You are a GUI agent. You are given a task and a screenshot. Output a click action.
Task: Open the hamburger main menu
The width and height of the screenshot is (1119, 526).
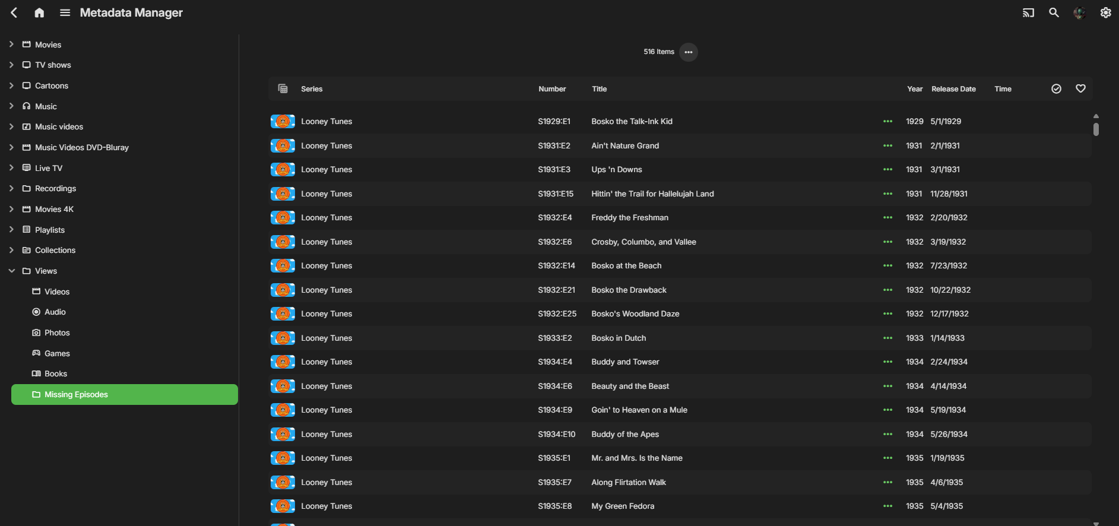[x=65, y=12]
